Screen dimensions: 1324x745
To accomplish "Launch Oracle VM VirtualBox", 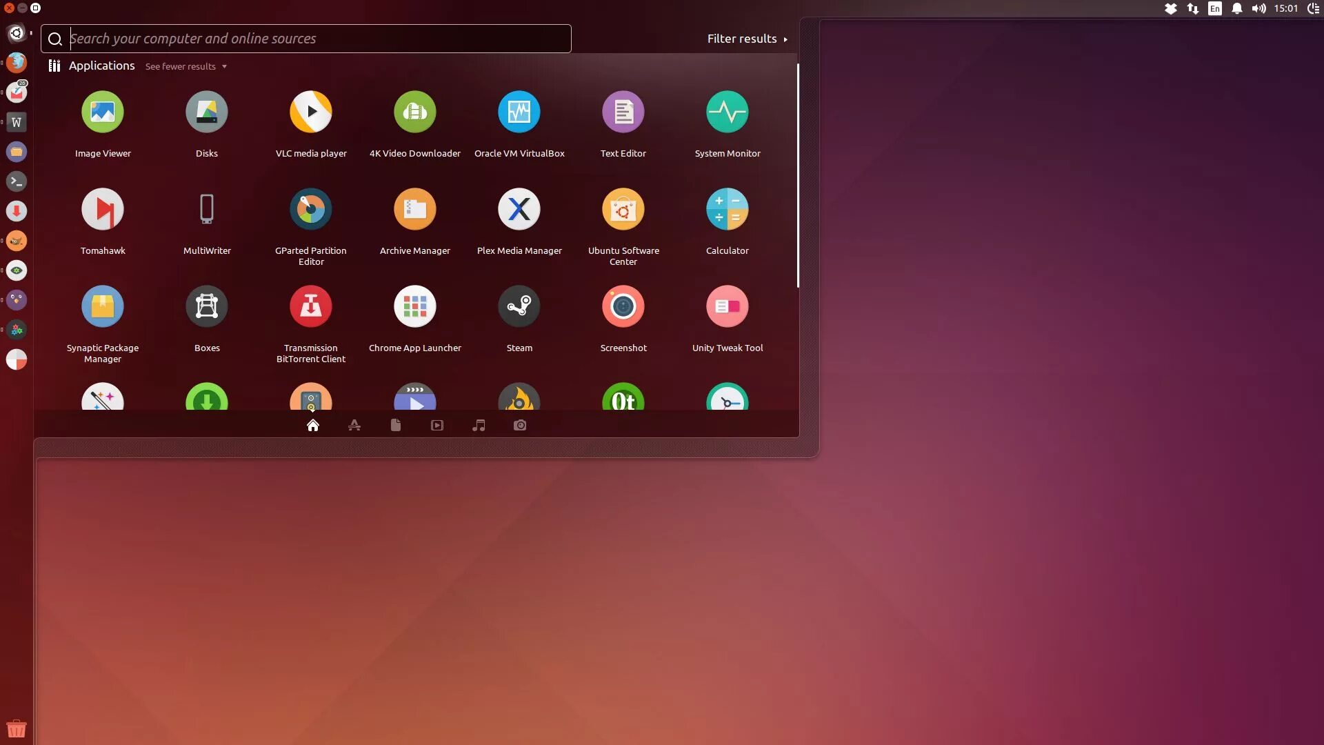I will coord(519,112).
